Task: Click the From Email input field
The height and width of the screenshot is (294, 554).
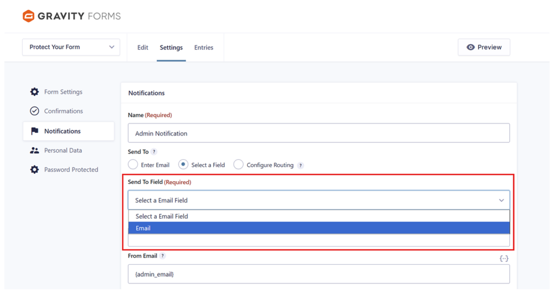Action: tap(319, 274)
